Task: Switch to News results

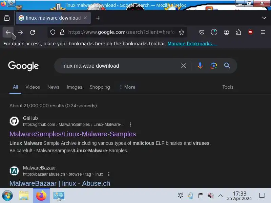Action: click(53, 87)
